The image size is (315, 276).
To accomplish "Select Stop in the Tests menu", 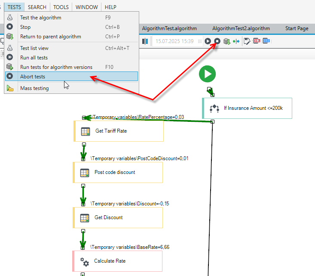I will [71, 27].
